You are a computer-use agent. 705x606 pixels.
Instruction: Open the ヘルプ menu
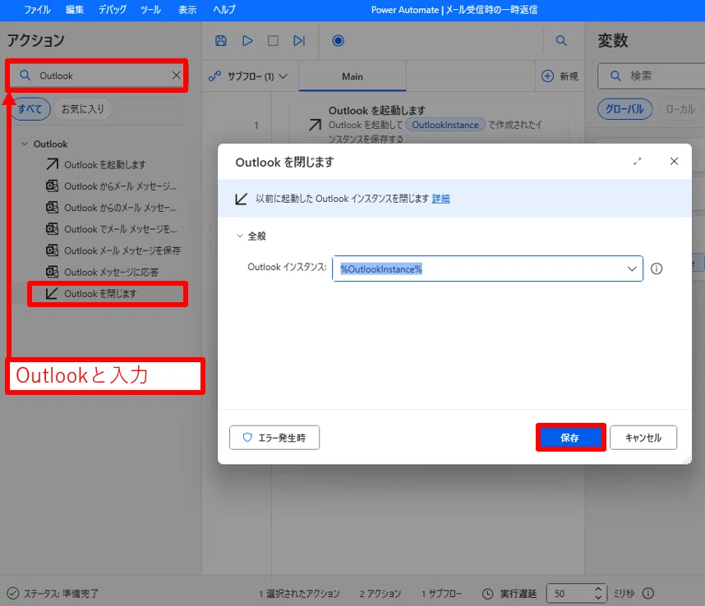pyautogui.click(x=224, y=9)
